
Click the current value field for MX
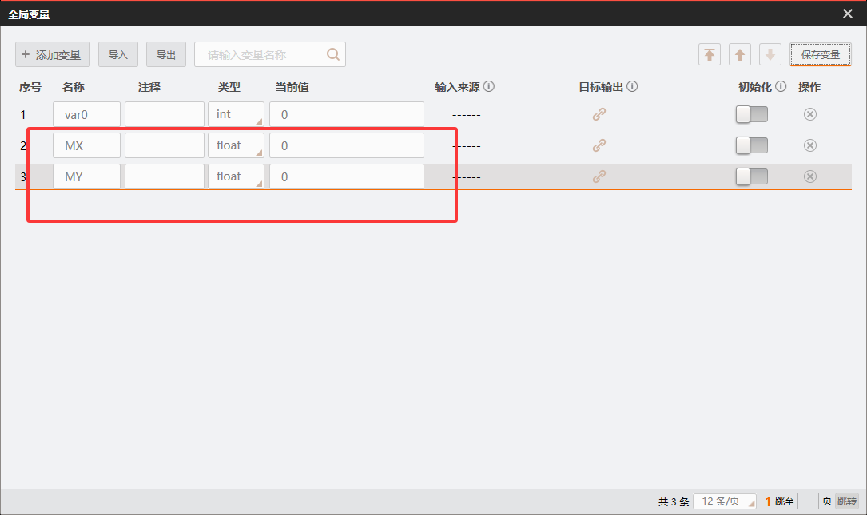click(x=347, y=145)
